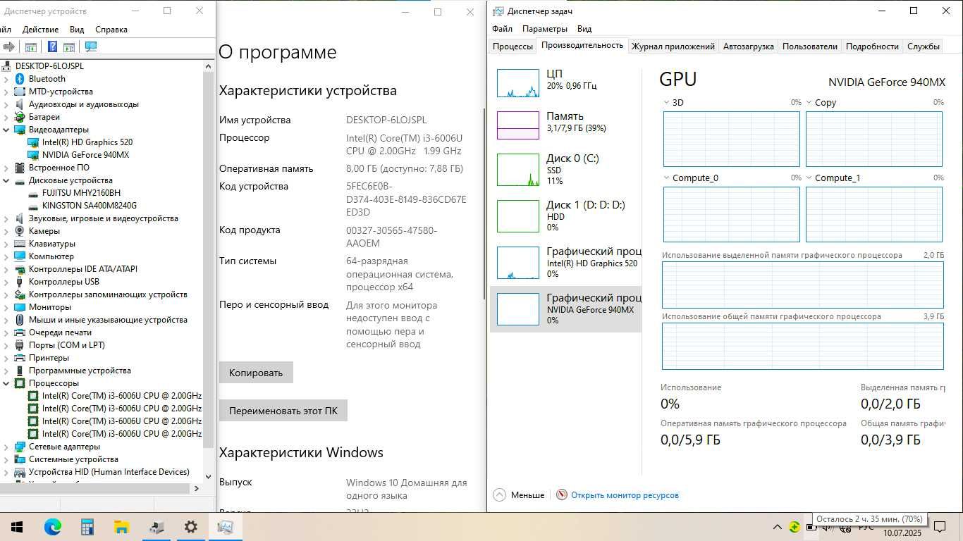Open the Windows Start button
The image size is (963, 541).
[17, 527]
